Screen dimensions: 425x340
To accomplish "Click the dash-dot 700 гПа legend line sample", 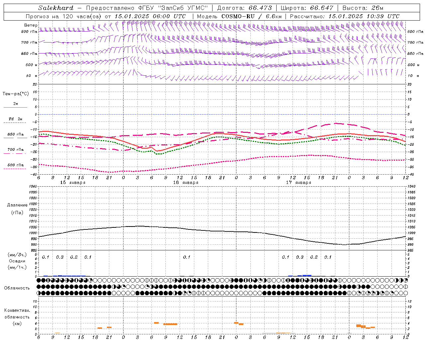I will 15,154.
